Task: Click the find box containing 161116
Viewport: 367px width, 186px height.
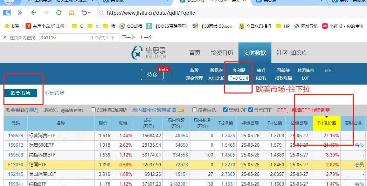Action: coord(79,37)
